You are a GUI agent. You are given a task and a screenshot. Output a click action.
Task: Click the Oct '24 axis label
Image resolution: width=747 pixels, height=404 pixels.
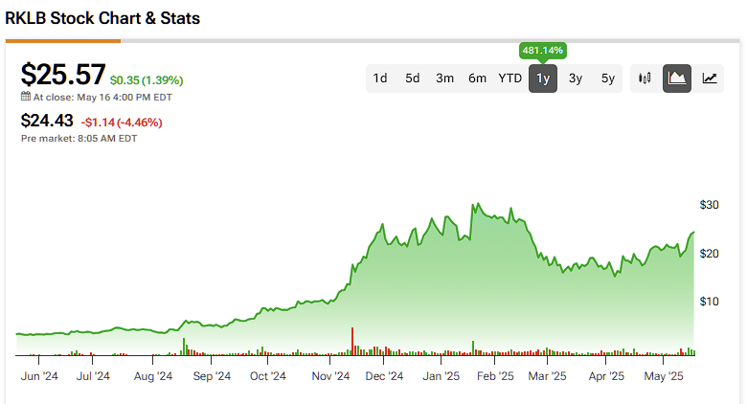pos(268,376)
